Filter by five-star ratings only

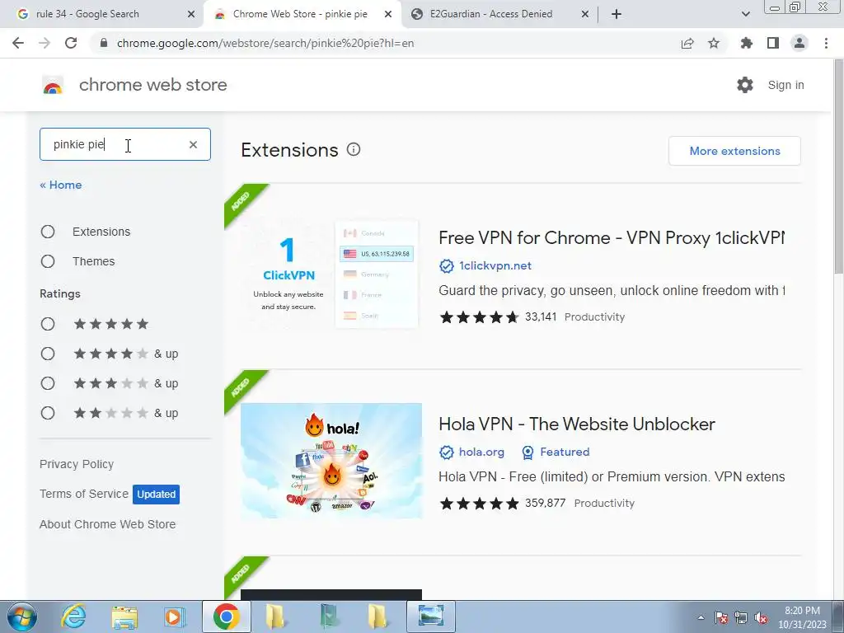point(48,324)
